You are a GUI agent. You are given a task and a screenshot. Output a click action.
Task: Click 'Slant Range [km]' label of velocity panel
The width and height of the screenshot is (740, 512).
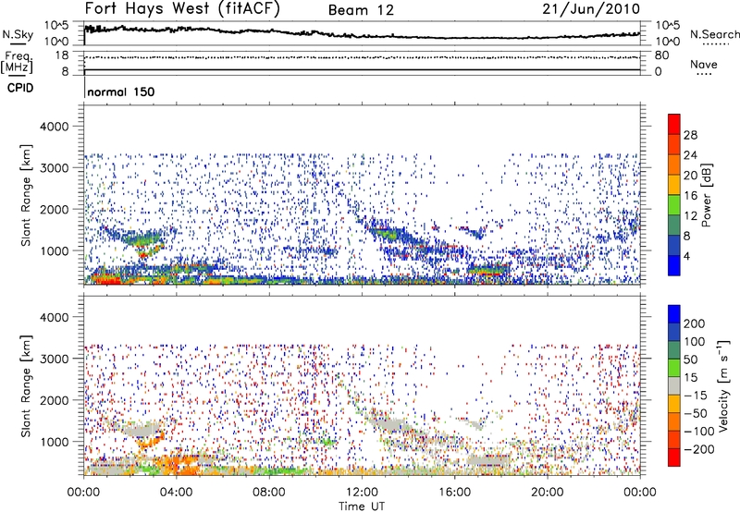tap(26, 385)
